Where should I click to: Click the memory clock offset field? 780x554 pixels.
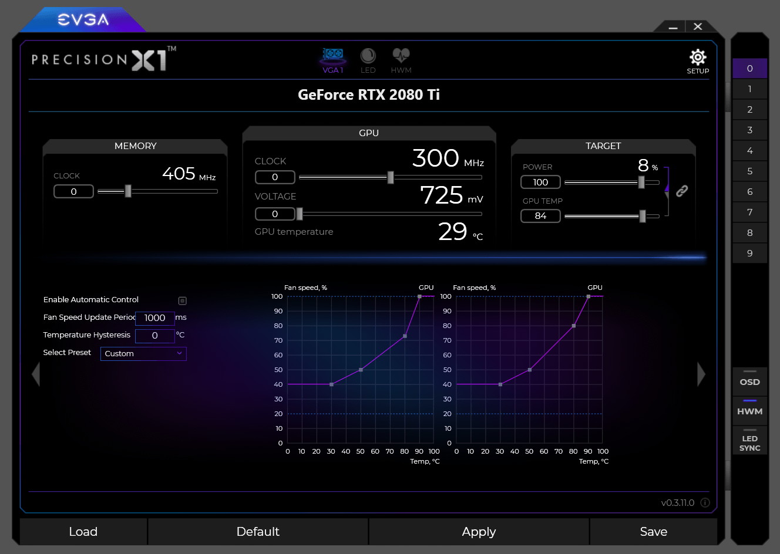pyautogui.click(x=73, y=191)
